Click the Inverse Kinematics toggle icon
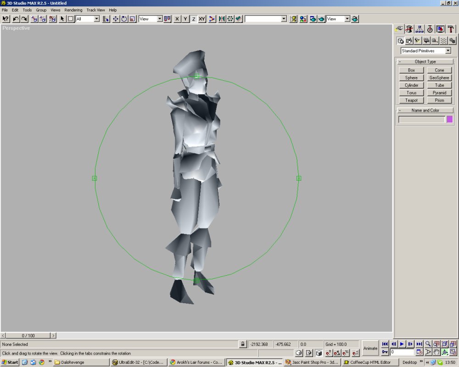Image resolution: width=459 pixels, height=367 pixels. pyautogui.click(x=212, y=19)
